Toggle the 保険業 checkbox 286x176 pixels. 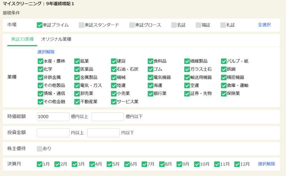click(x=224, y=94)
